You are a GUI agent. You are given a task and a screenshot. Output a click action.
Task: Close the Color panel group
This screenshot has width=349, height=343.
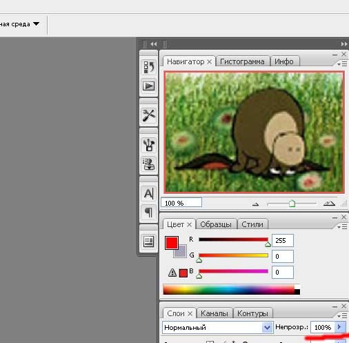pos(343,217)
